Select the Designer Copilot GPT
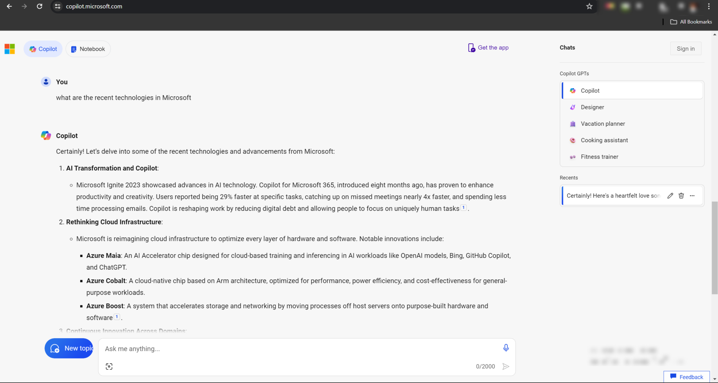Viewport: 718px width, 383px height. pyautogui.click(x=592, y=107)
